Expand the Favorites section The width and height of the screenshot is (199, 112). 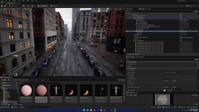tap(2, 83)
